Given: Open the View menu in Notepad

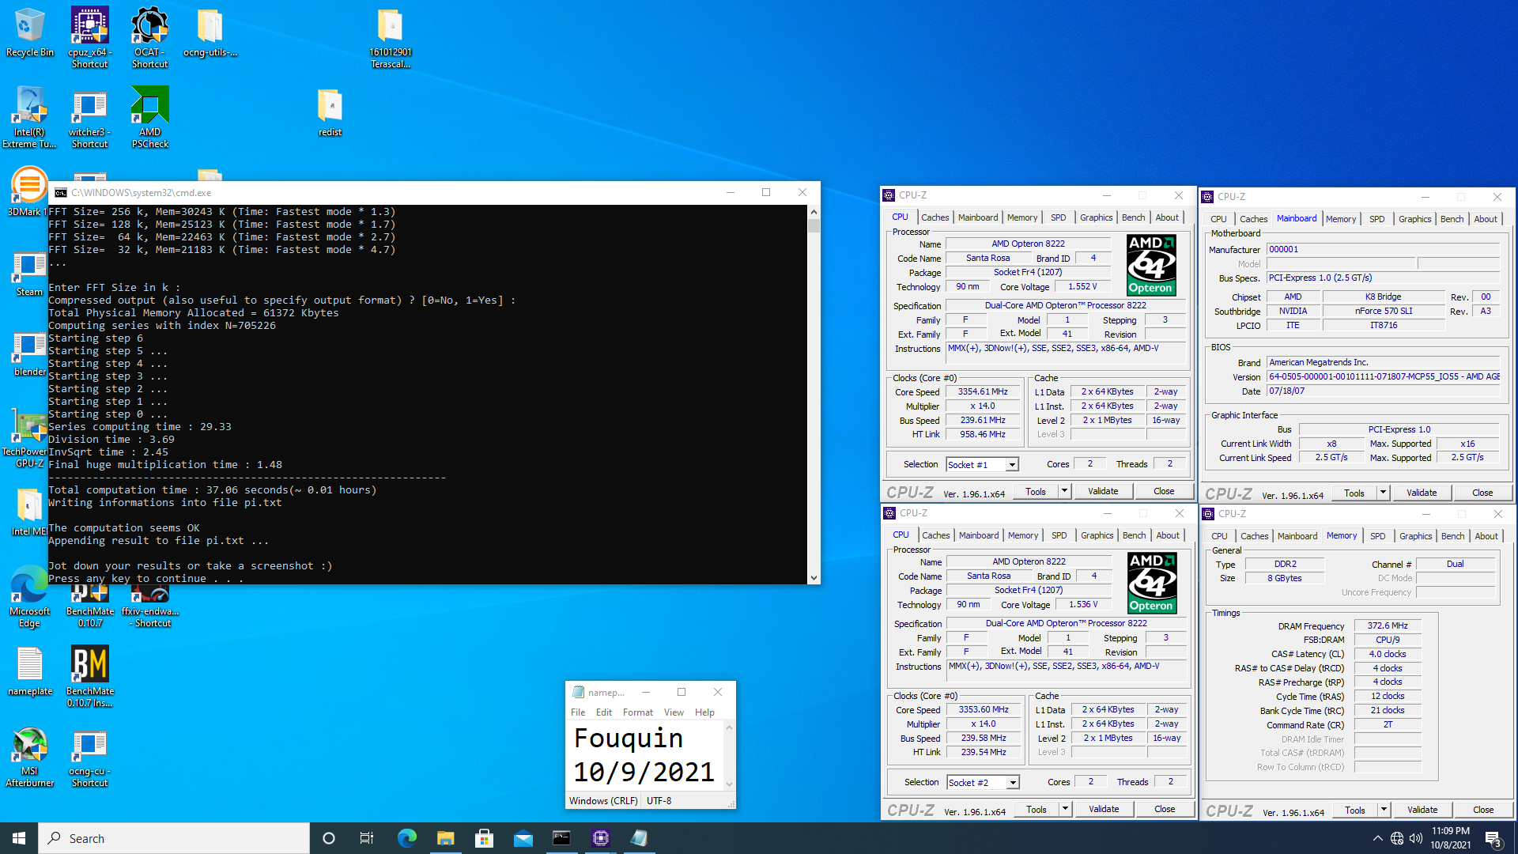Looking at the screenshot, I should coord(674,712).
